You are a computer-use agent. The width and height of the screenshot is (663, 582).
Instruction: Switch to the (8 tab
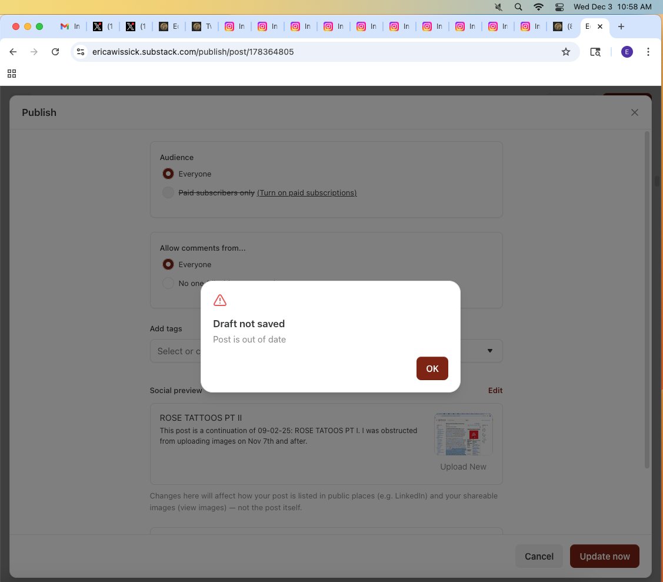coord(564,26)
